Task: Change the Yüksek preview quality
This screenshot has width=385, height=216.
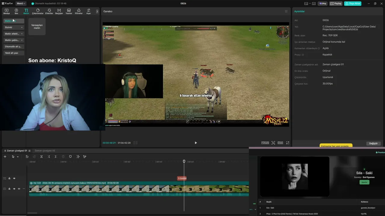Action: [265, 143]
